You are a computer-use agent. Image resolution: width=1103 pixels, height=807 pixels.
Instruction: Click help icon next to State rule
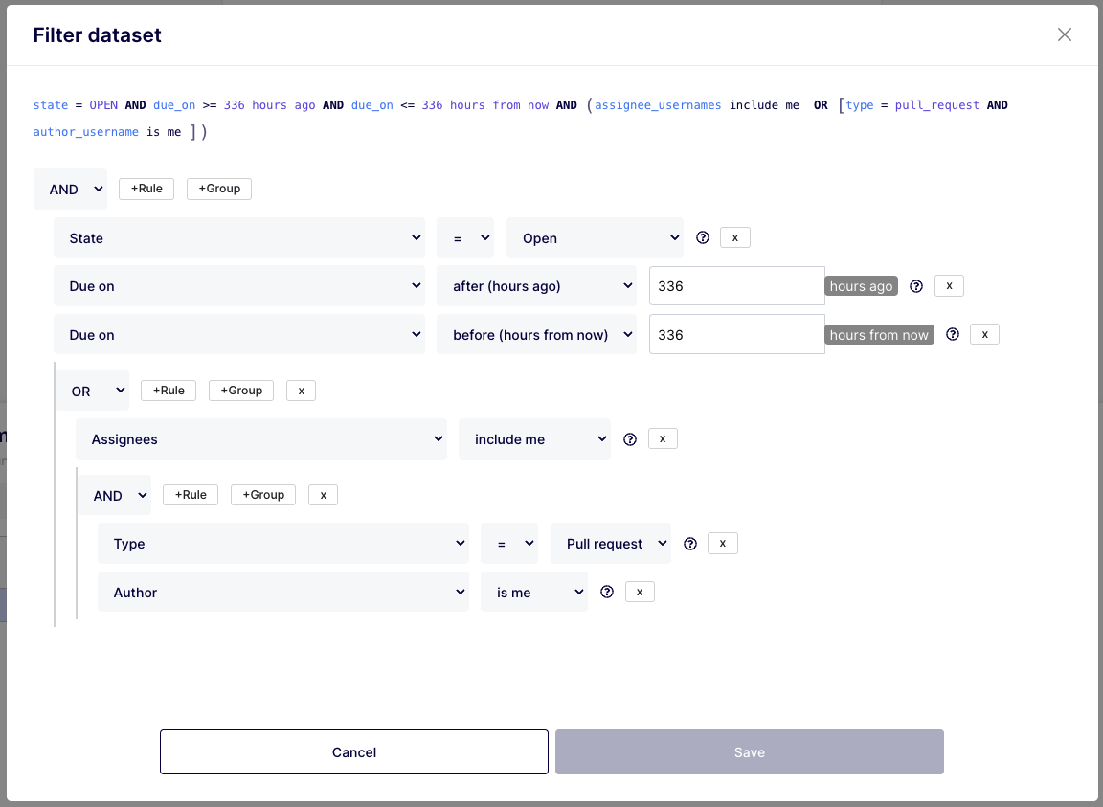pyautogui.click(x=703, y=237)
